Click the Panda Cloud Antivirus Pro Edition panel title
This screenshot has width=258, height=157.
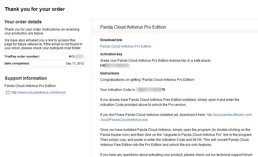[133, 27]
